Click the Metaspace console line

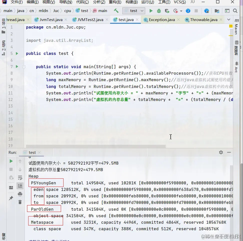click(x=128, y=222)
